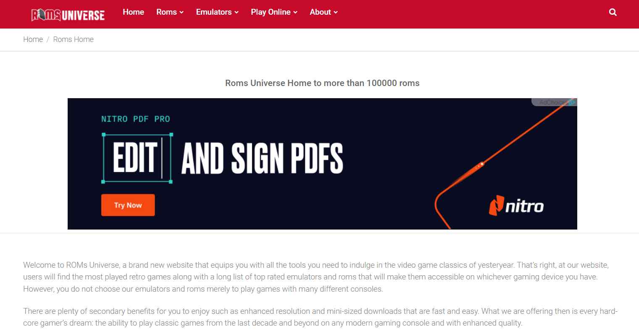Go to Home in the navigation bar
Viewport: 639px width, 334px height.
(x=133, y=12)
